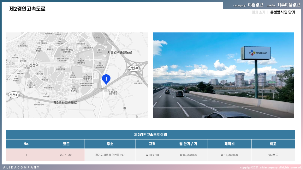Switch to the 운영방식 및 단가 tab
This screenshot has height=170, width=303.
(282, 12)
